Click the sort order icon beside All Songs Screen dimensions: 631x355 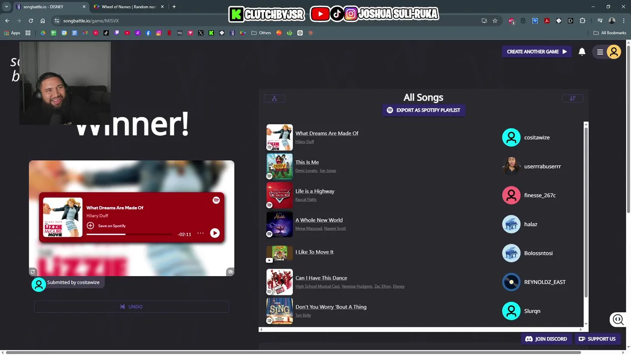click(573, 98)
